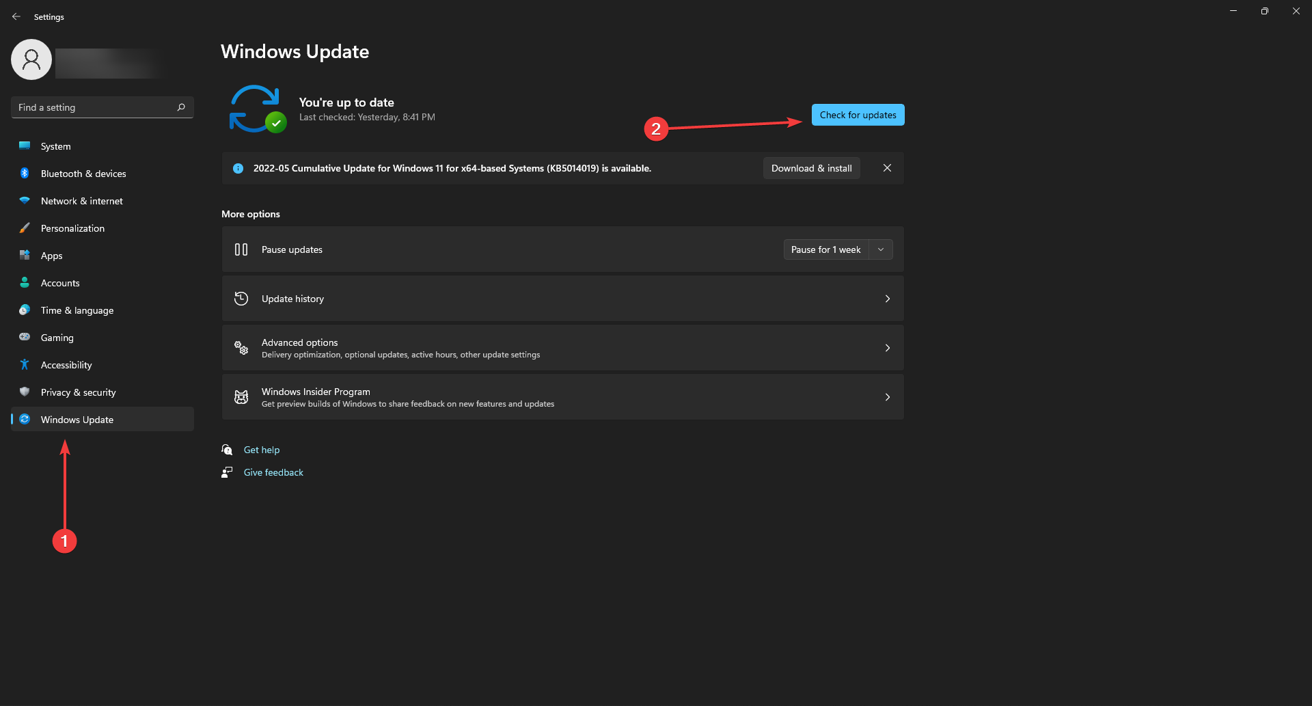Click the Advanced options title
Viewport: 1312px width, 706px height.
tap(299, 342)
